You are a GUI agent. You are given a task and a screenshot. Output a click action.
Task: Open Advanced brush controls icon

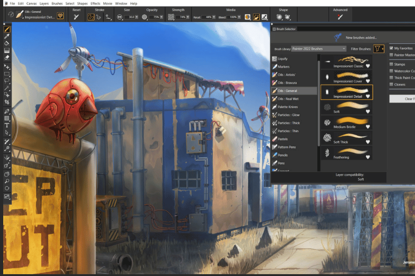[x=340, y=17]
